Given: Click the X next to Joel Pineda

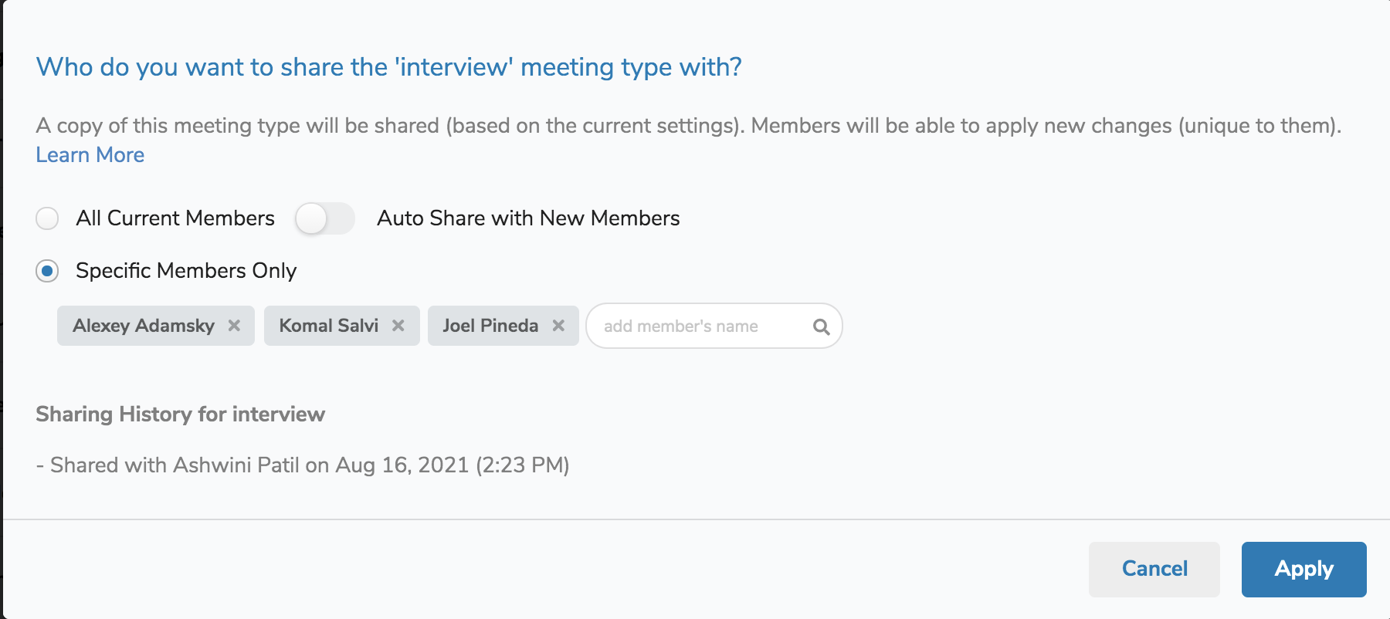Looking at the screenshot, I should pyautogui.click(x=558, y=326).
